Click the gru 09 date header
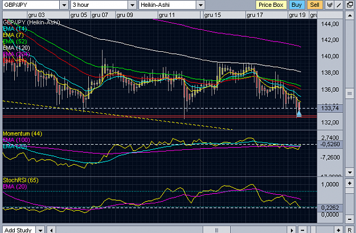 (x=125, y=15)
